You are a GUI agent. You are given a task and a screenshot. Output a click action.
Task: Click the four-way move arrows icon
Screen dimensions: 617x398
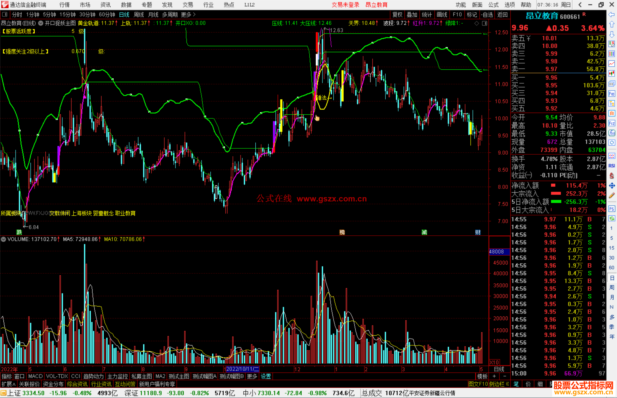coord(612,186)
